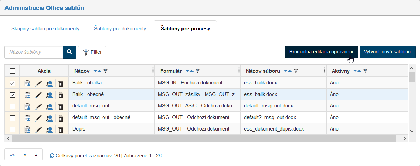Open the "Šablóny pre dokumenty" tab
The width and height of the screenshot is (420, 166).
pos(120,29)
